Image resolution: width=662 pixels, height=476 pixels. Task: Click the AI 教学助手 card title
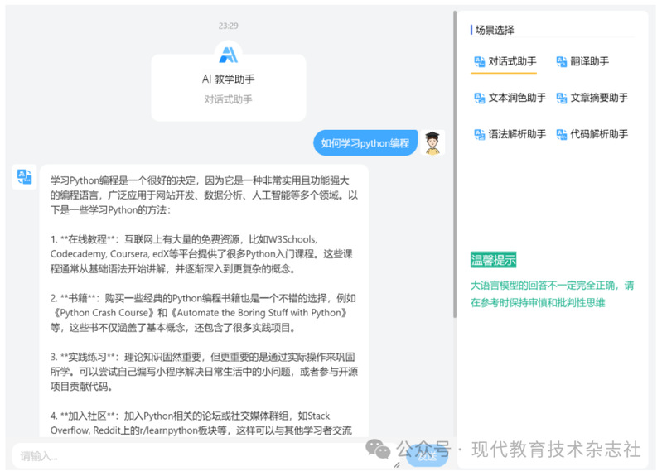coord(228,79)
